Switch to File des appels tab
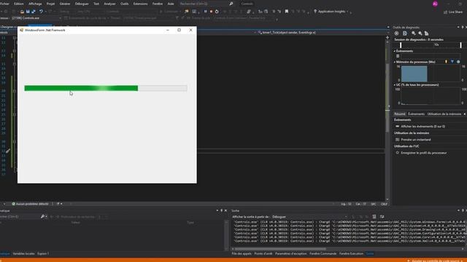The width and height of the screenshot is (467, 262). click(242, 254)
